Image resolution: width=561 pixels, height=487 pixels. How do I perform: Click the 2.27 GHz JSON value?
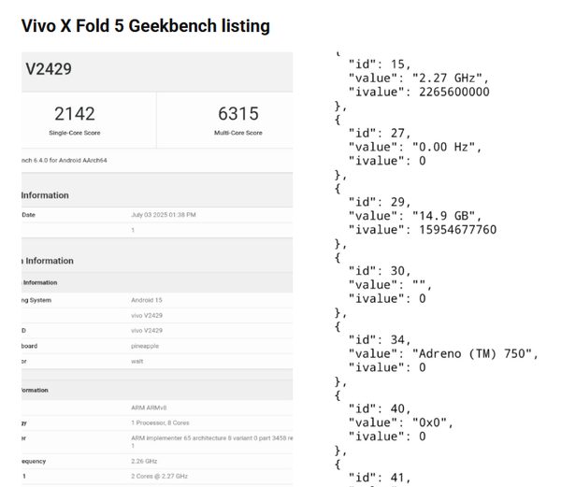447,78
